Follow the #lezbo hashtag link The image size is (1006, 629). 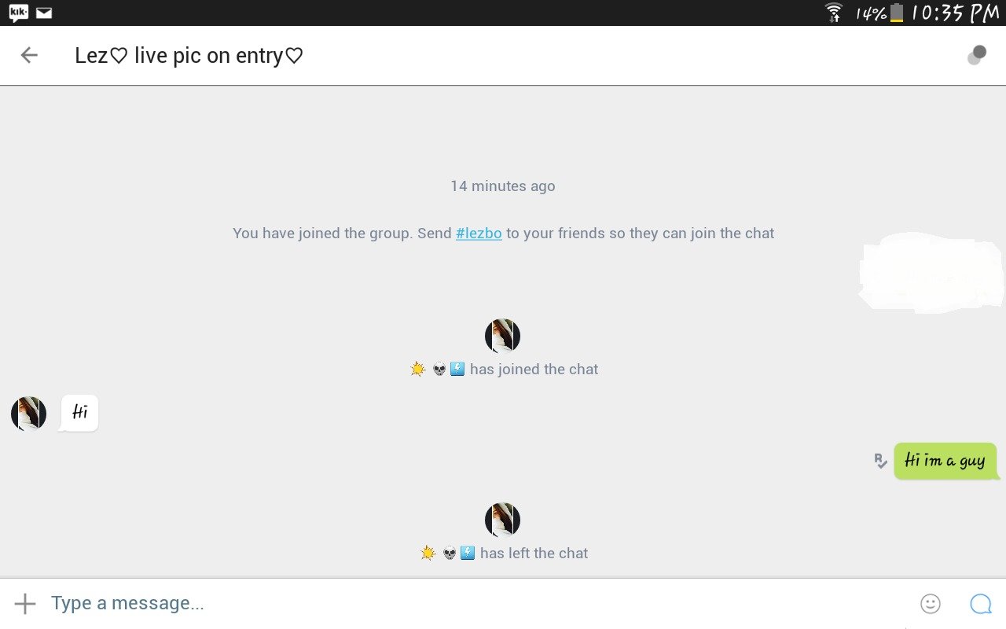(479, 233)
